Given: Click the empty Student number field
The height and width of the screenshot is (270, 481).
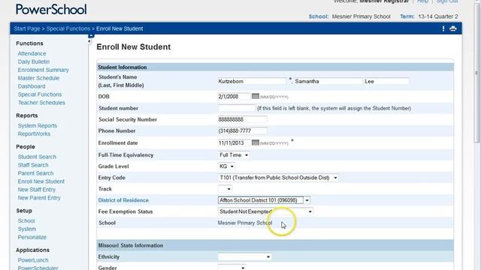Looking at the screenshot, I should 237,108.
